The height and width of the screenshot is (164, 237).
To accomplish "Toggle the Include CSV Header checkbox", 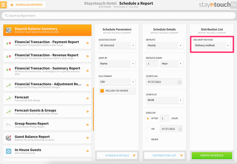I will 102,91.
